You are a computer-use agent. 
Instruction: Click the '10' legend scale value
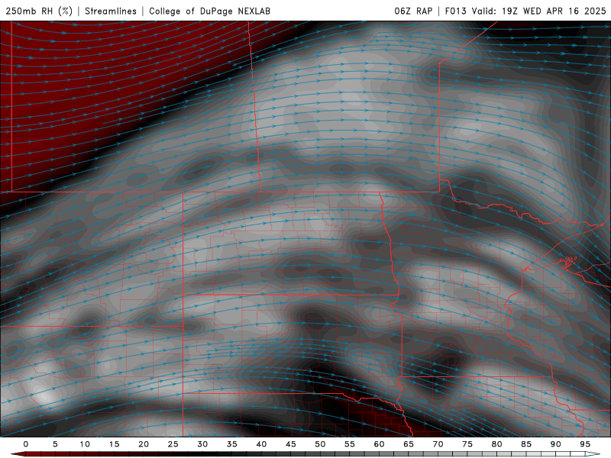point(85,444)
